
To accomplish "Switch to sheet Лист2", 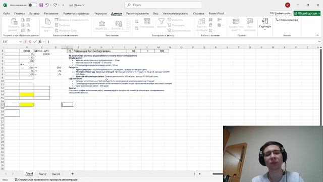I will click(x=42, y=174).
